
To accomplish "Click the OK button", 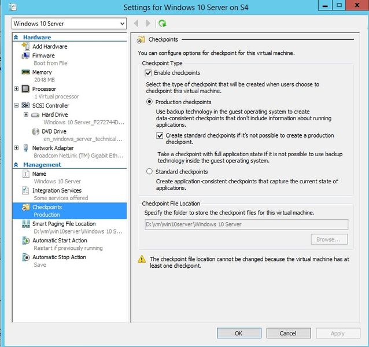I will pos(239,333).
